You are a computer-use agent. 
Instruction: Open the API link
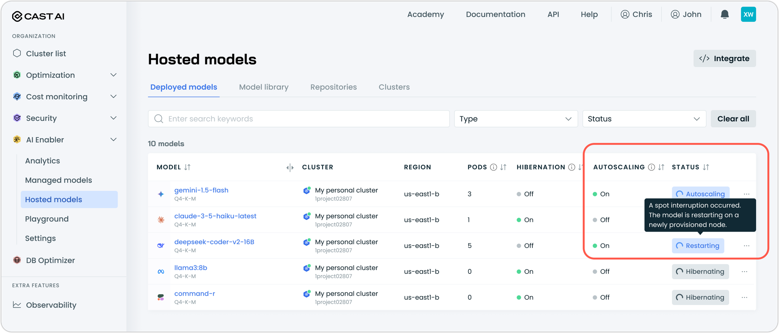click(x=553, y=15)
